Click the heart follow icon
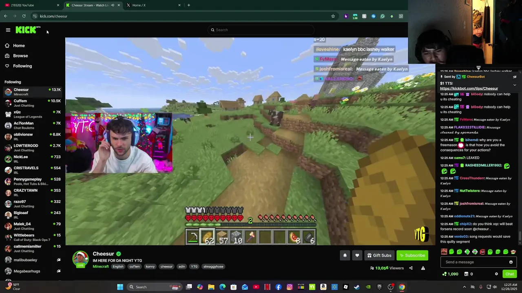This screenshot has width=522, height=293. click(x=357, y=255)
